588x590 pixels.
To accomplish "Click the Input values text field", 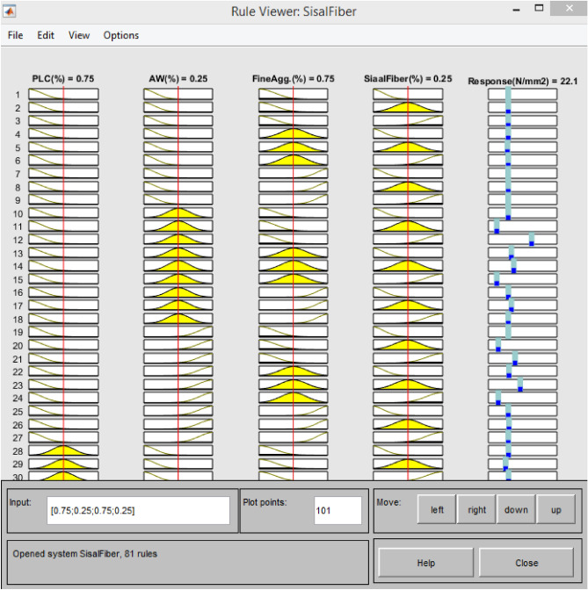I will tap(138, 510).
